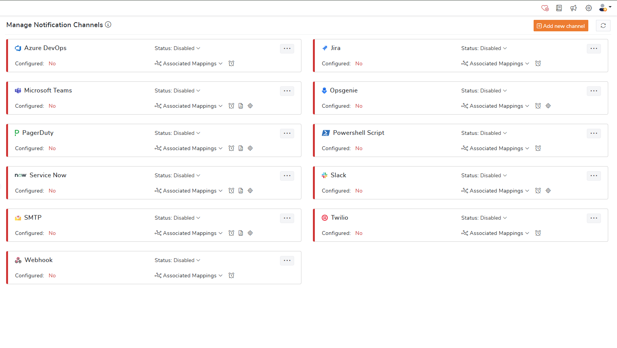Click the Webhook channel name
Viewport: 617px width, 348px height.
[x=39, y=260]
